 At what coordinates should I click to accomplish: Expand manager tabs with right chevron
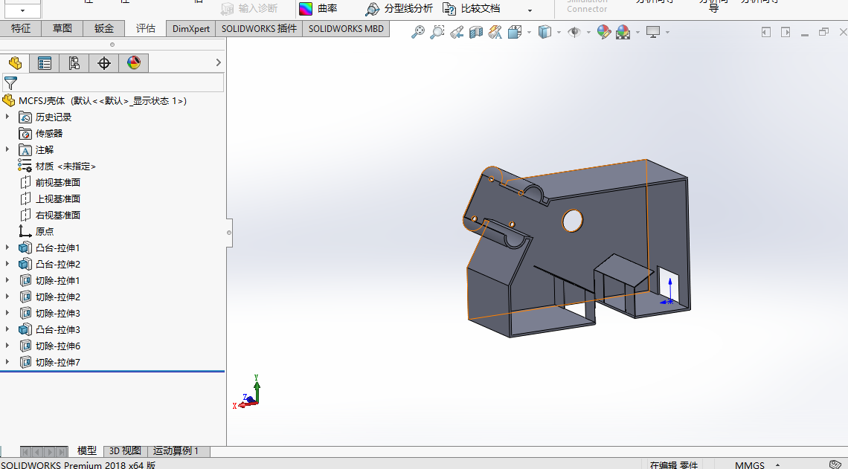[219, 62]
